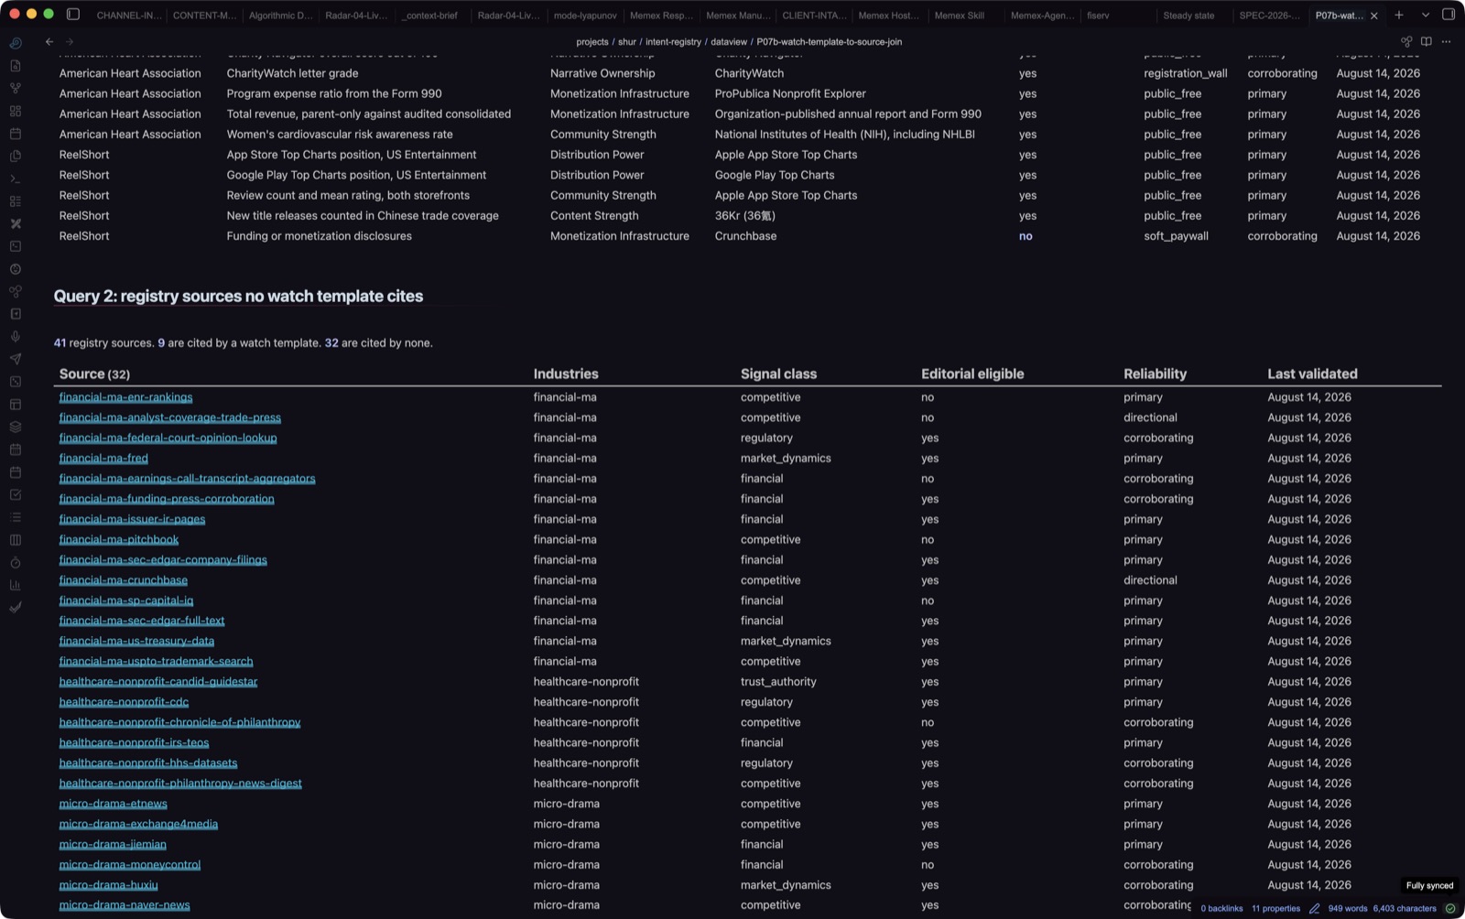Click the 'intent-registry' breadcrumb
This screenshot has height=919, width=1465.
pos(673,42)
